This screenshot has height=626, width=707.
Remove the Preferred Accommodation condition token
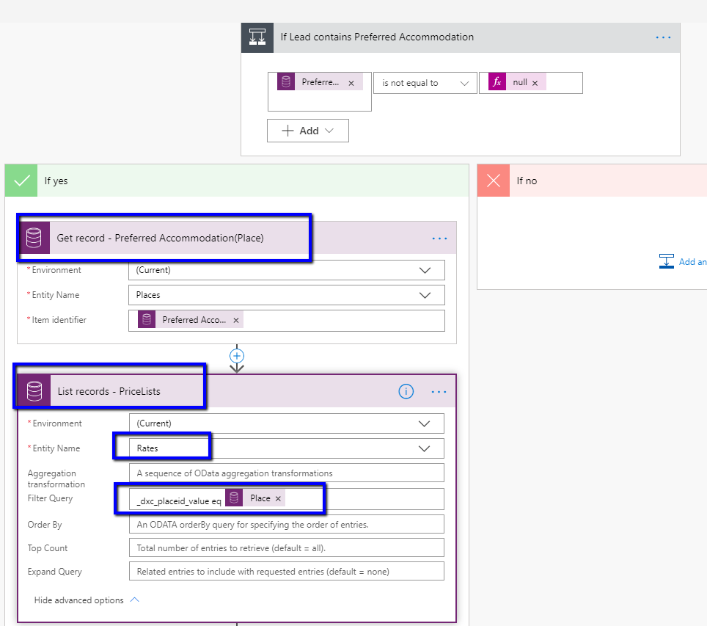pyautogui.click(x=351, y=84)
